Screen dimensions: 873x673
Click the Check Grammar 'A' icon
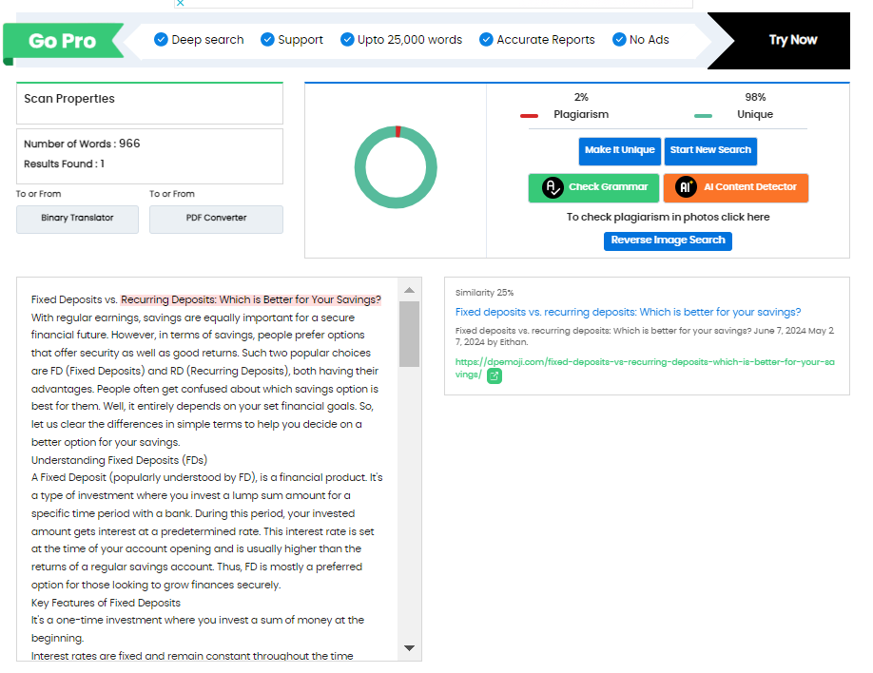click(553, 187)
